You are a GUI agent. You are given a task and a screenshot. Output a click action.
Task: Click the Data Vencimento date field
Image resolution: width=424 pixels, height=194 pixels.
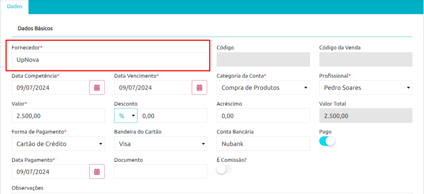coord(153,87)
